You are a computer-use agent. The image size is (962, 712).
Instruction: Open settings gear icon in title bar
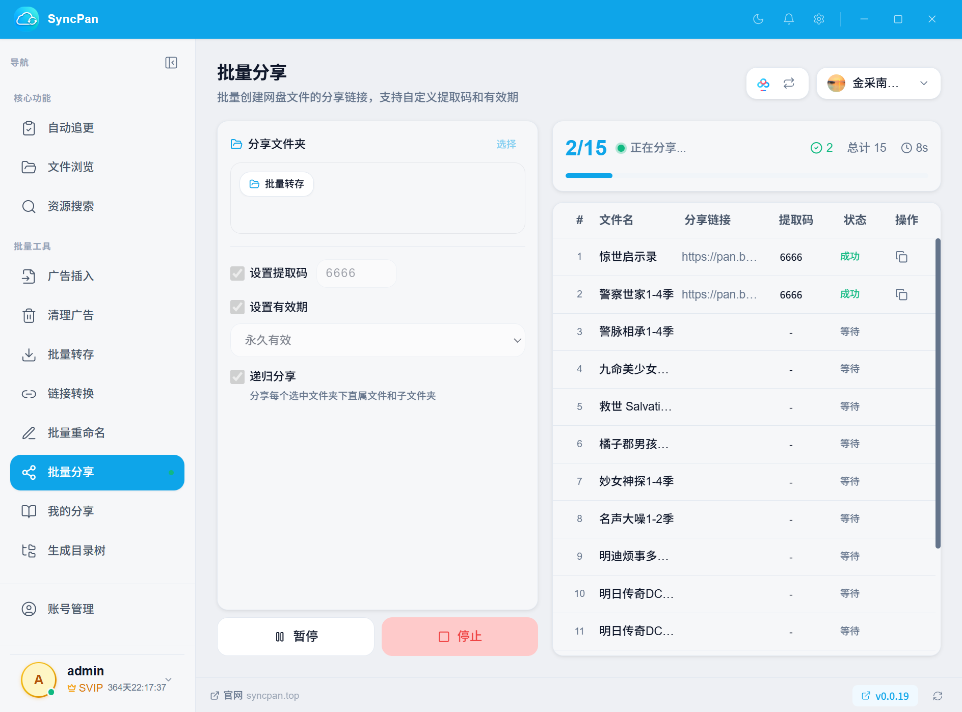click(819, 19)
